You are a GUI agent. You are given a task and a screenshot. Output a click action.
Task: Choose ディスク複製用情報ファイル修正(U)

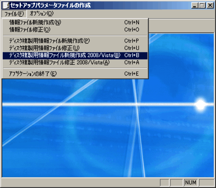click(x=75, y=48)
